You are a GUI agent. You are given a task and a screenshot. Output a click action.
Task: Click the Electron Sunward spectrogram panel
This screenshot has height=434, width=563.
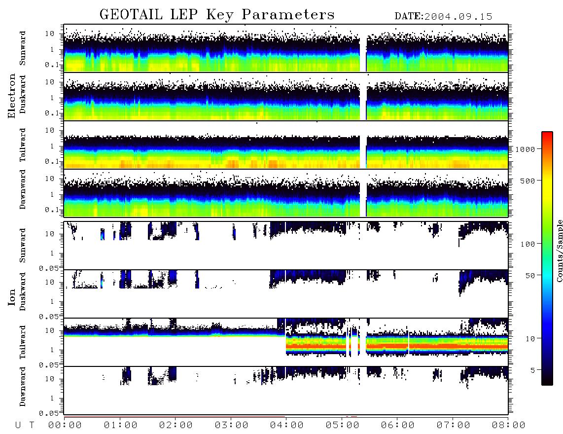[286, 48]
